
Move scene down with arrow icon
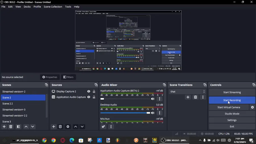coord(33,127)
